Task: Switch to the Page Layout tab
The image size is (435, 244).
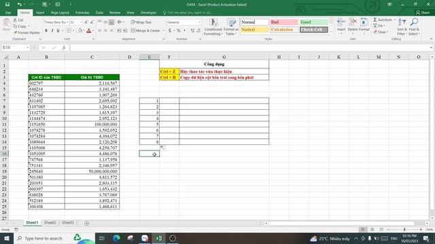Action: coord(60,13)
